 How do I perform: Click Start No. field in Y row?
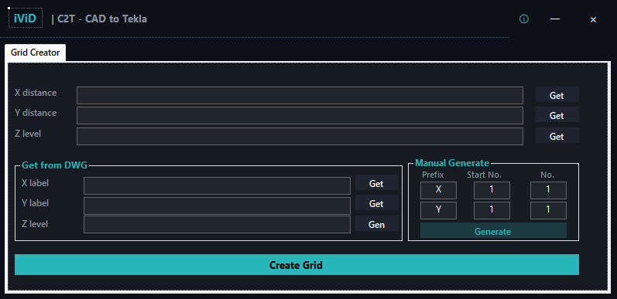pos(492,210)
